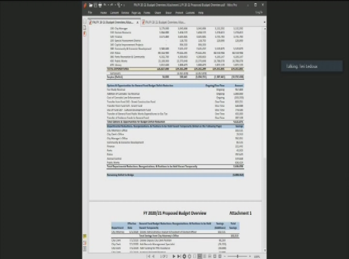Image resolution: width=349 pixels, height=259 pixels.
Task: Select the Review ribbon tab
Action: tap(125, 12)
